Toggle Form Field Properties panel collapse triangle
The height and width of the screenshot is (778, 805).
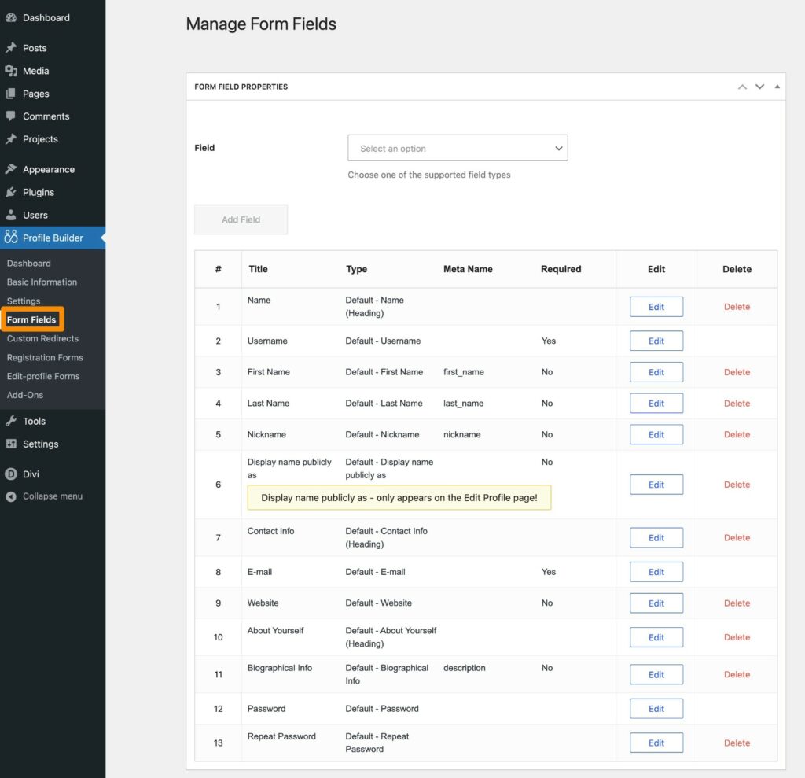777,87
